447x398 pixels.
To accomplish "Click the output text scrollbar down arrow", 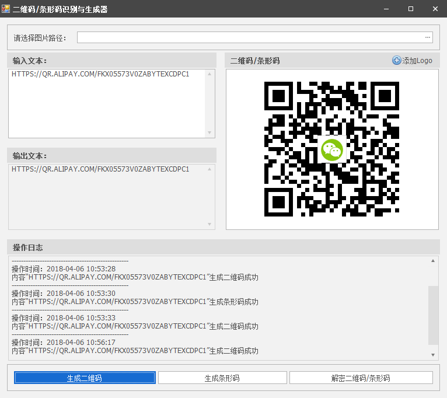I will [209, 224].
